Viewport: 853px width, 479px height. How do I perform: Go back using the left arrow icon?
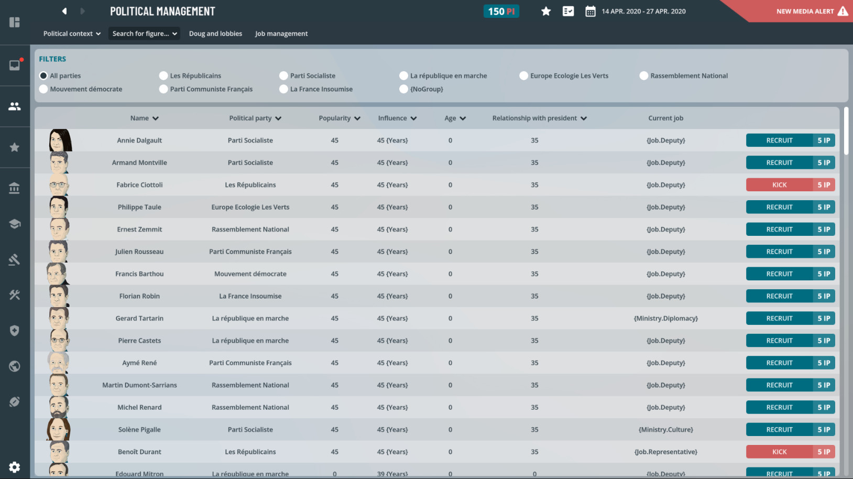tap(64, 11)
